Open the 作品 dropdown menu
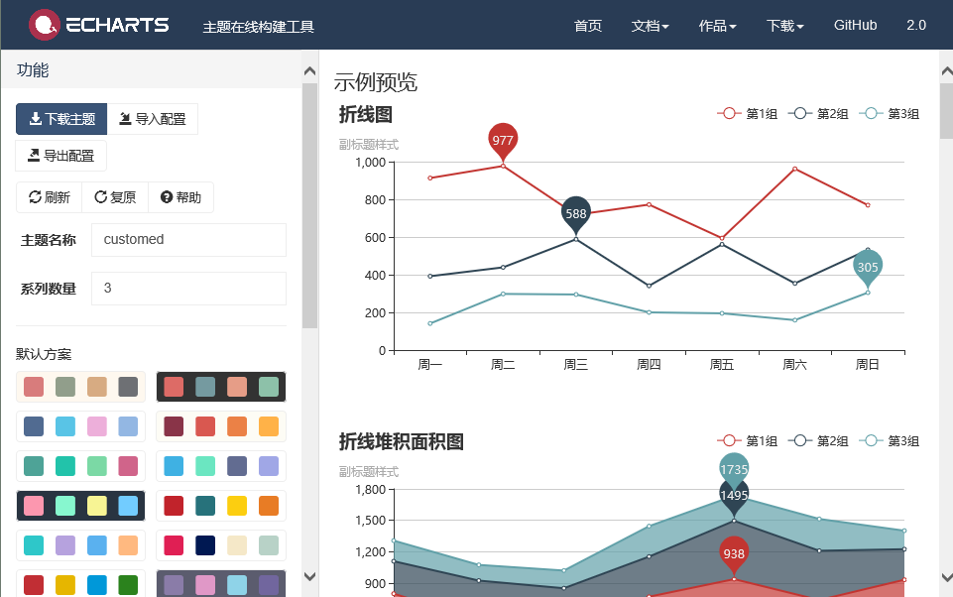This screenshot has width=953, height=597. tap(717, 26)
